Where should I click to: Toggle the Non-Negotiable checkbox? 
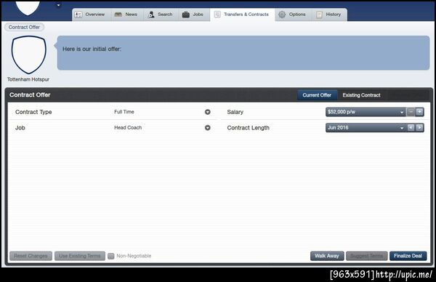111,256
